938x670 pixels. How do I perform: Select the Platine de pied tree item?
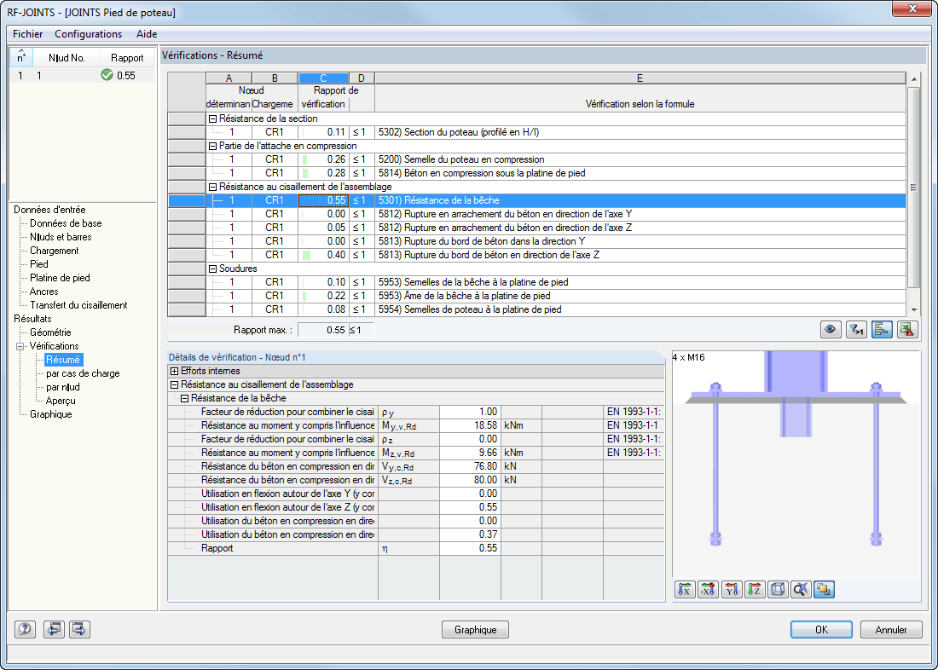(x=60, y=278)
